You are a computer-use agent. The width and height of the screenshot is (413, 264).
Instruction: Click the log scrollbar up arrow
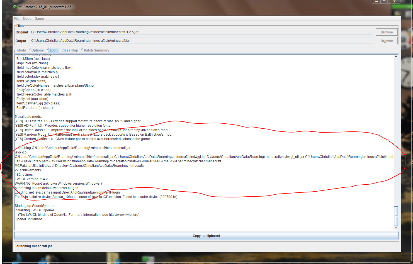396,57
